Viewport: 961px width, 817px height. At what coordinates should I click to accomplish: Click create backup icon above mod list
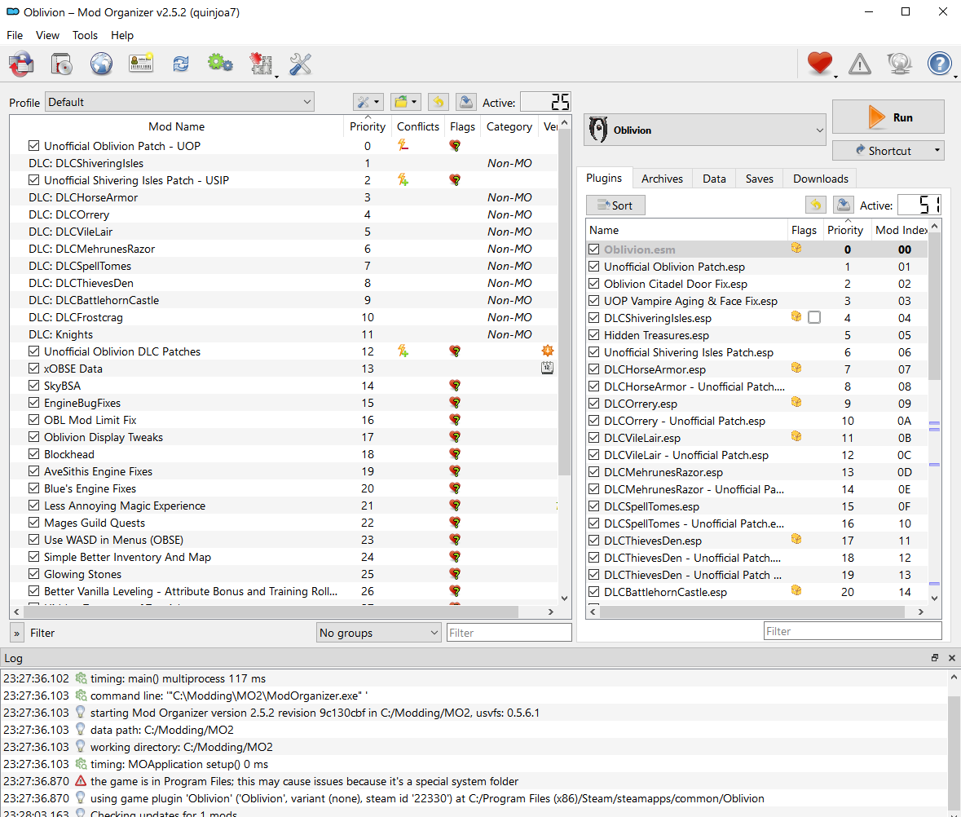tap(465, 102)
